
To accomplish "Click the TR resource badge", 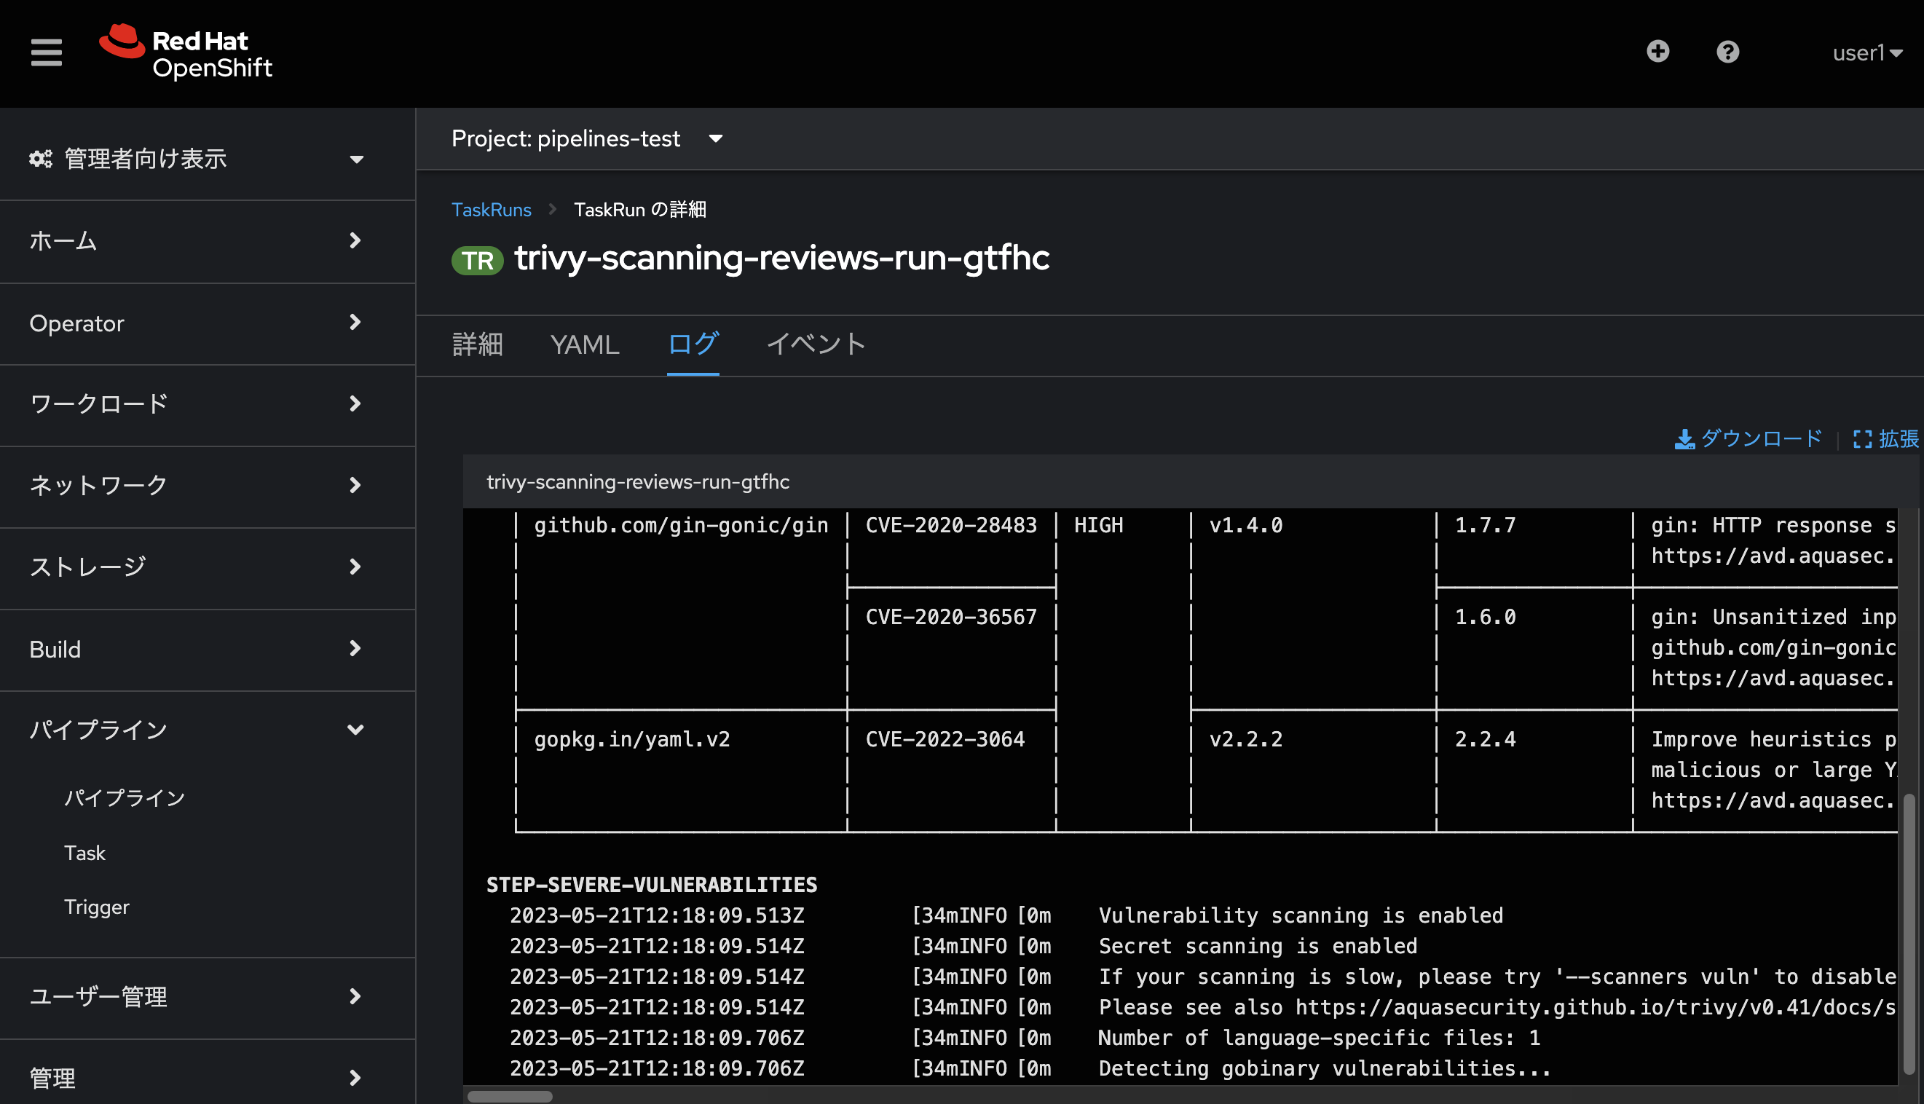I will pyautogui.click(x=478, y=260).
